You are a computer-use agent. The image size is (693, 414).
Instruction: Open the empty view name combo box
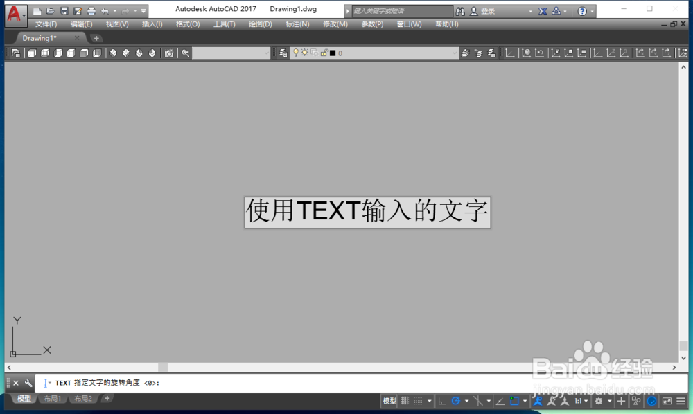(x=231, y=53)
